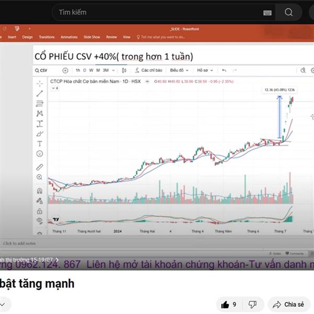Image resolution: width=314 pixels, height=314 pixels.
Task: Switch to the Animations tab
Action: pyautogui.click(x=69, y=37)
